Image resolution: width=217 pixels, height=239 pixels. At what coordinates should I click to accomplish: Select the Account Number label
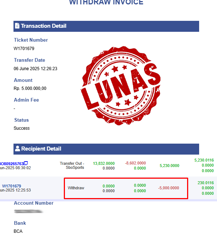coord(34,203)
